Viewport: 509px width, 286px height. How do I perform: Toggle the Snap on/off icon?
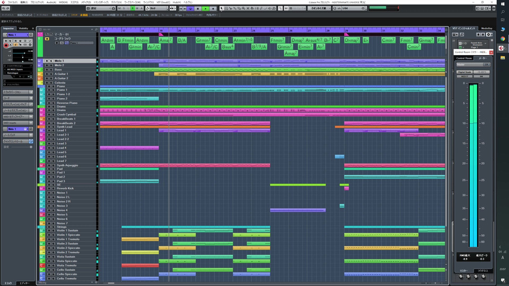click(x=286, y=8)
